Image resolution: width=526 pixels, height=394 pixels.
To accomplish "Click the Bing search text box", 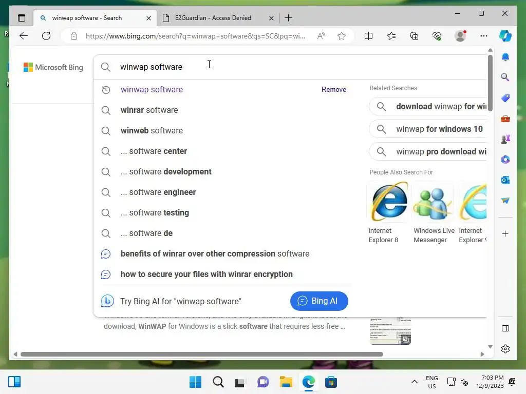I will 290,67.
